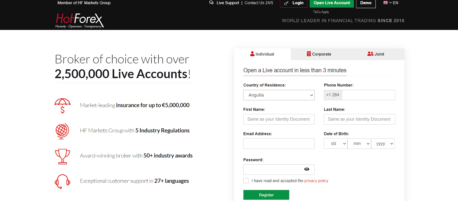The width and height of the screenshot is (458, 201).
Task: Click the umbrella insurance icon
Action: [62, 106]
